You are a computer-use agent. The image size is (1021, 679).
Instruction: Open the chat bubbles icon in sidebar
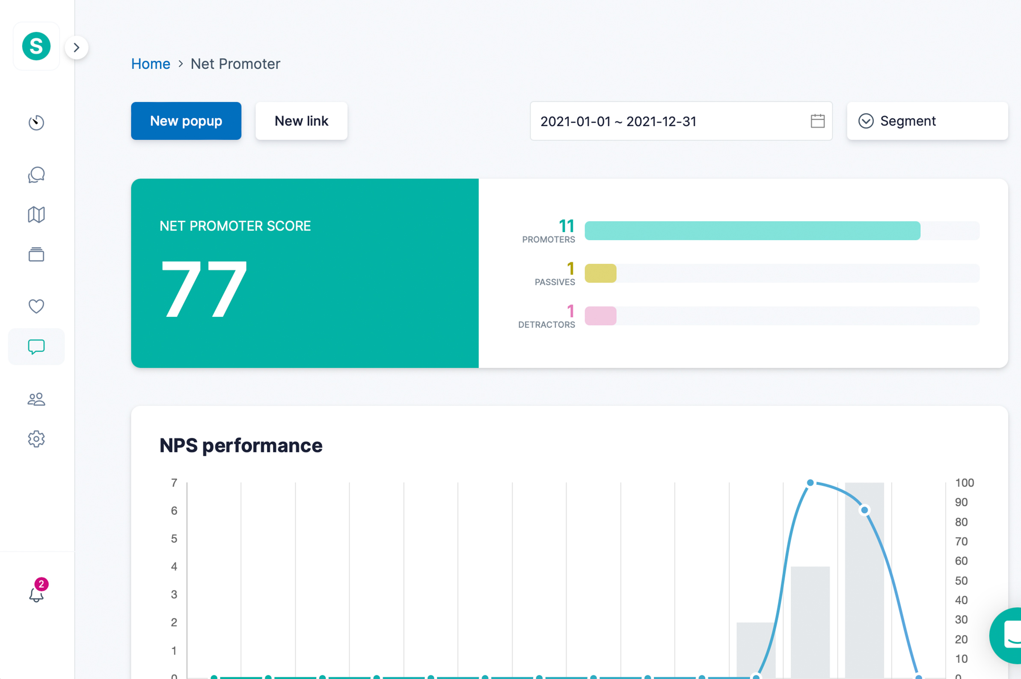point(36,175)
